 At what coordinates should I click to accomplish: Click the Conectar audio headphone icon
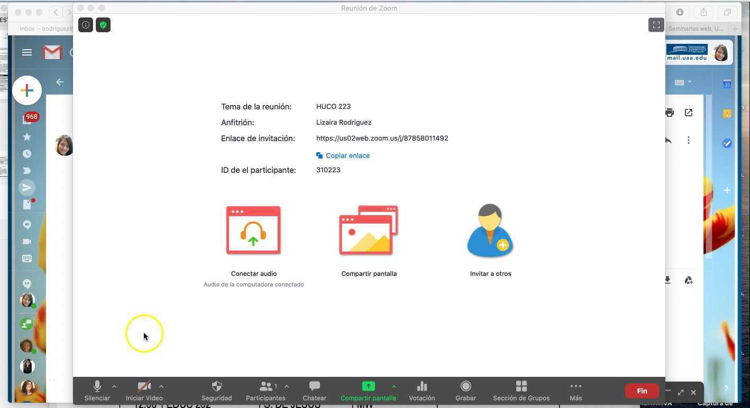pos(253,230)
